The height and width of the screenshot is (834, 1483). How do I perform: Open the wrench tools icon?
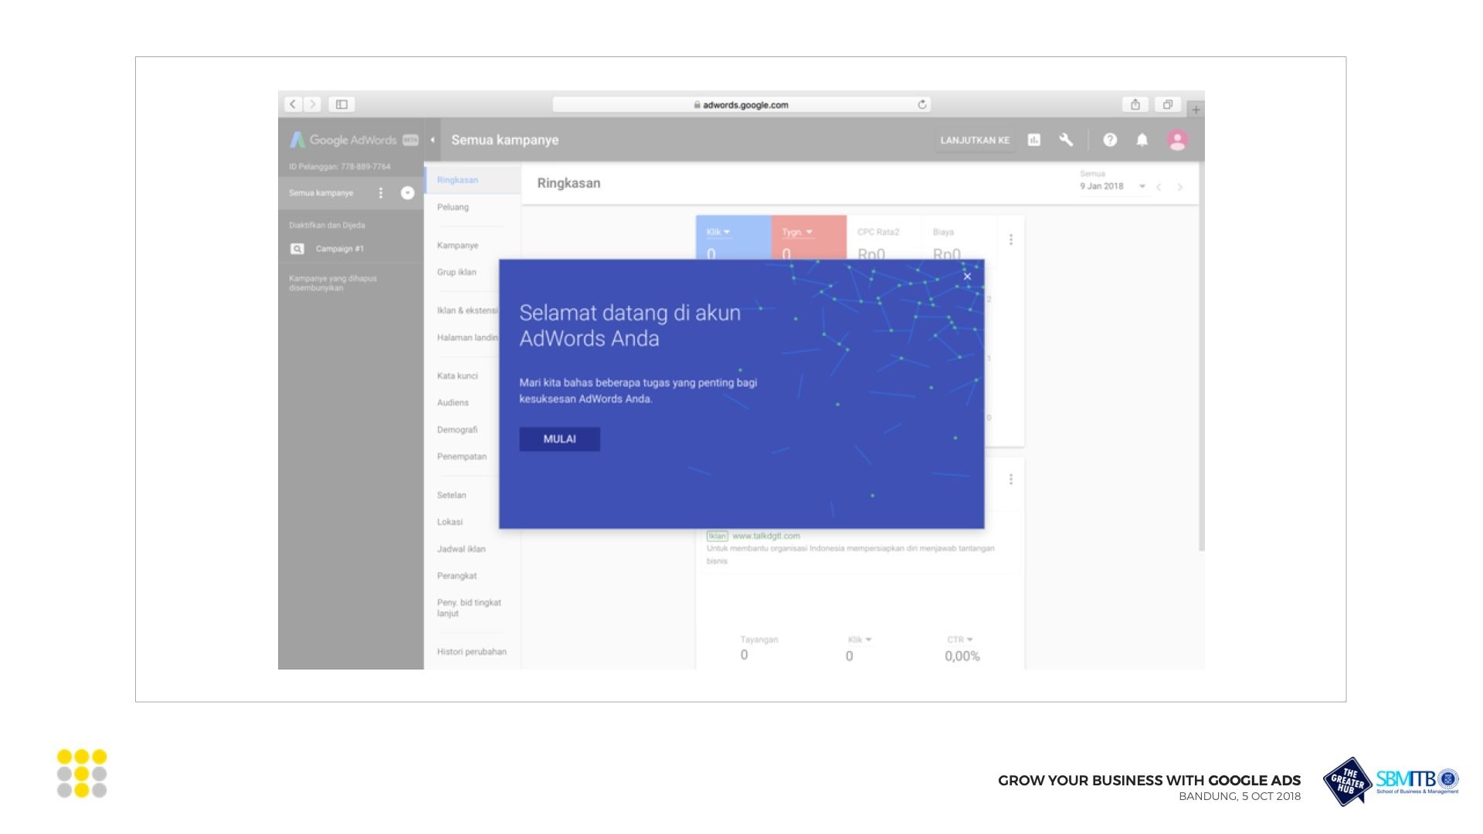coord(1066,140)
